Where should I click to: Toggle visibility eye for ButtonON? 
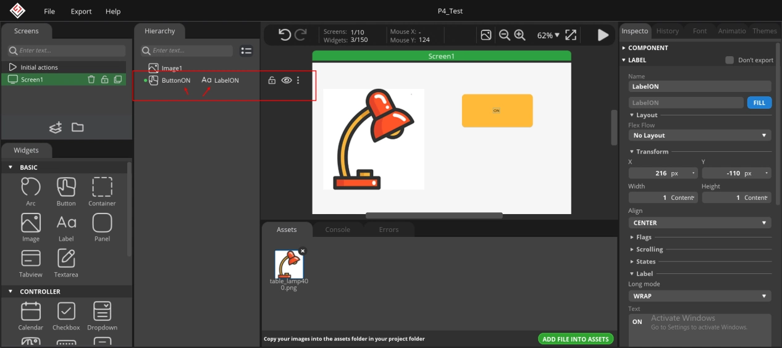[x=286, y=80]
